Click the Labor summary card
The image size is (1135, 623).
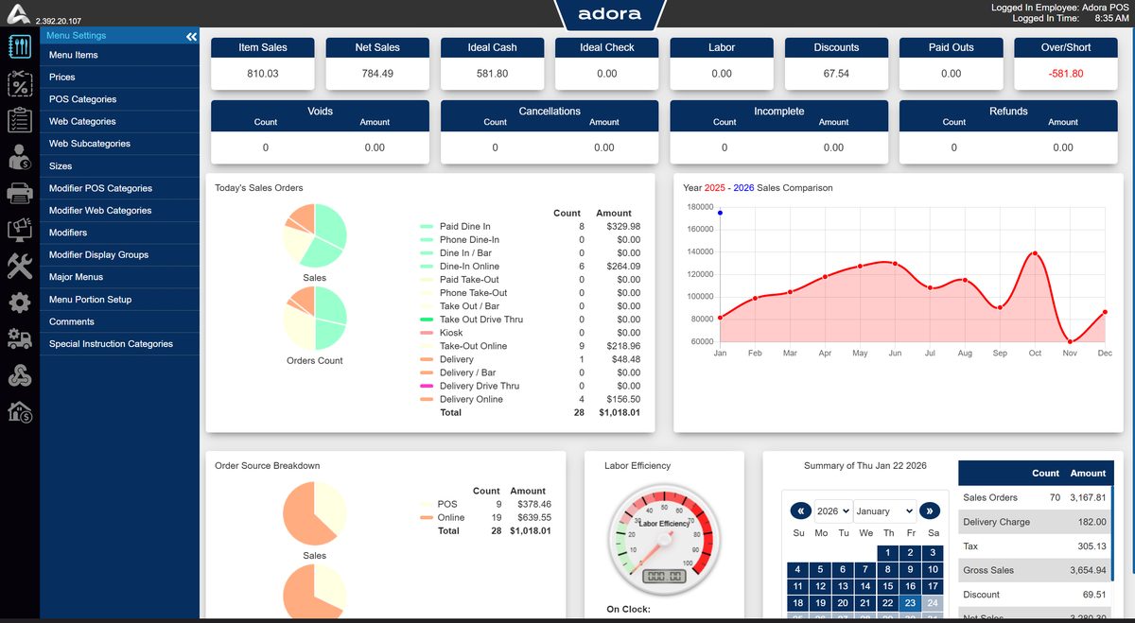point(722,63)
